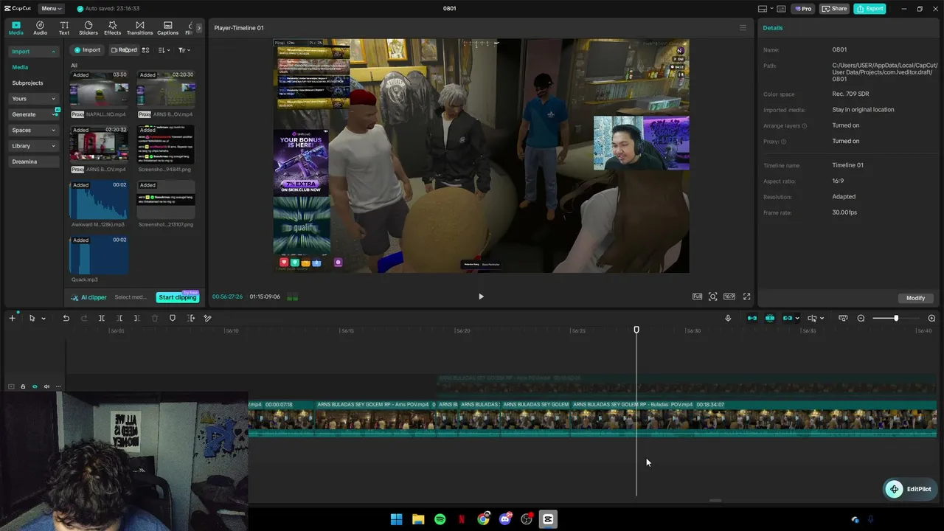Click the clip insert tool icon
944x531 pixels.
[x=190, y=318]
